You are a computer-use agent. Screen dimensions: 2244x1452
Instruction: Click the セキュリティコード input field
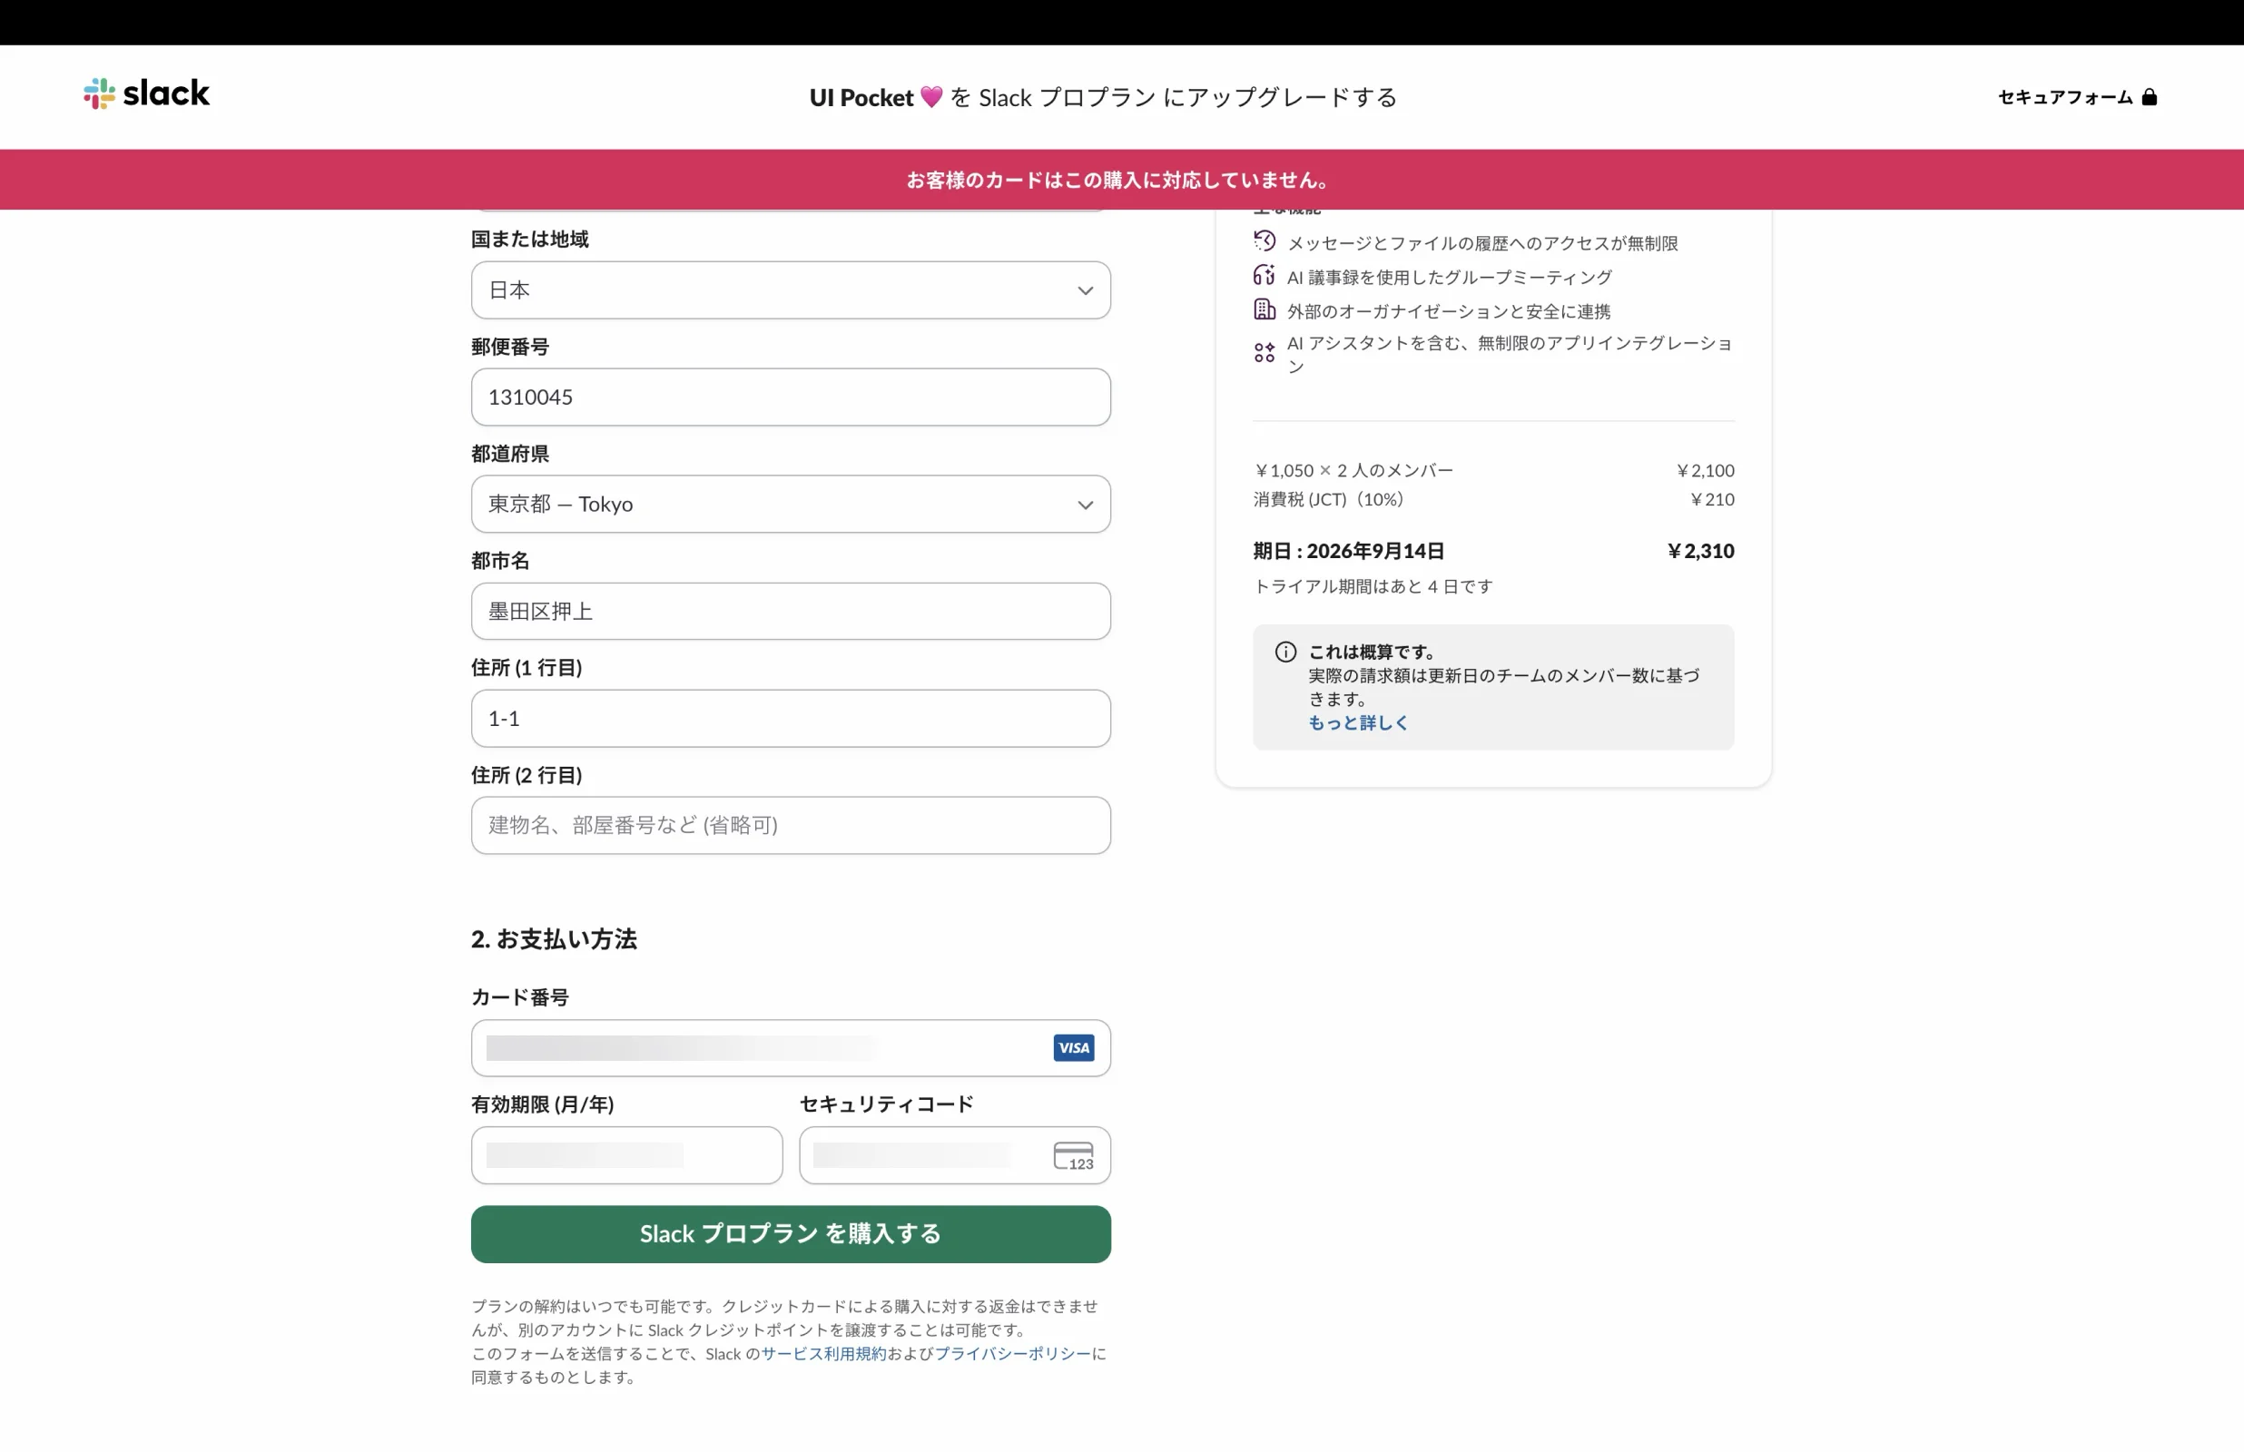click(x=955, y=1156)
